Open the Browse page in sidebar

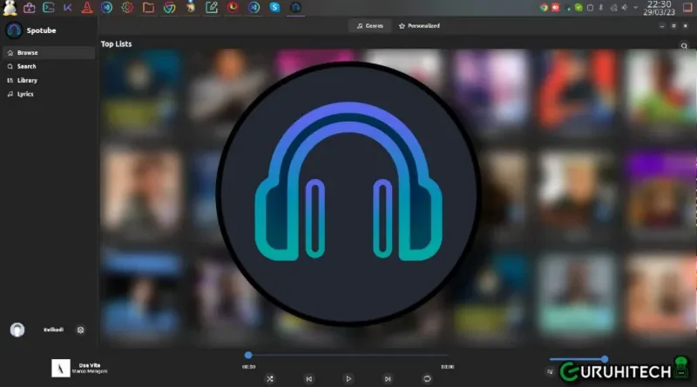[x=48, y=52]
